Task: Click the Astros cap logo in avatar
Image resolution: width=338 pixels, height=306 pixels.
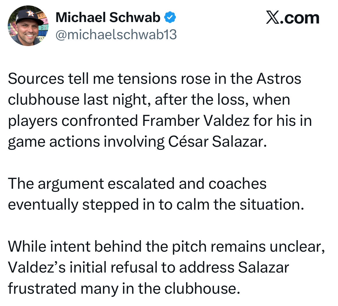Action: tap(30, 14)
